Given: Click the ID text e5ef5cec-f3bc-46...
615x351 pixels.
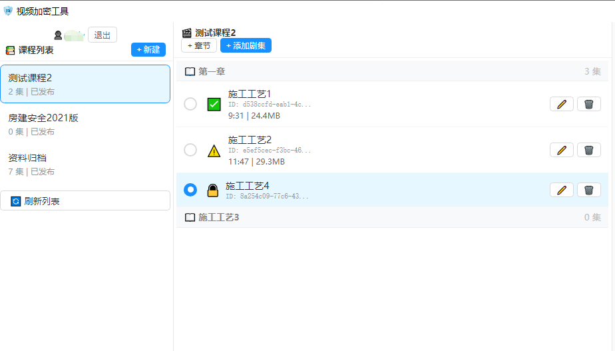Looking at the screenshot, I should click(x=270, y=151).
